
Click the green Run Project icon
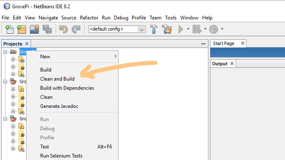point(181,29)
